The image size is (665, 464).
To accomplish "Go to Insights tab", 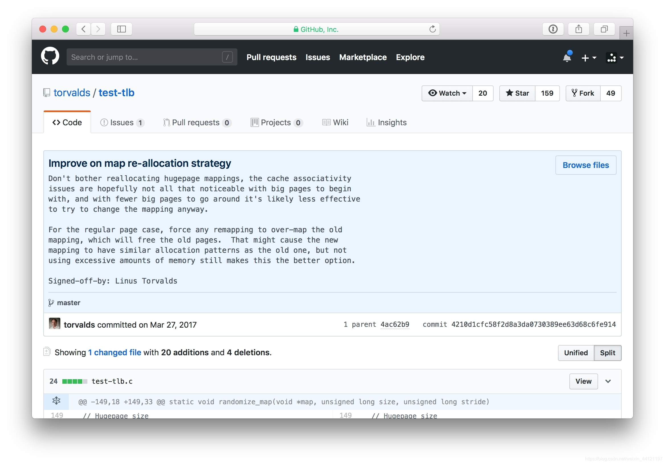I will [x=386, y=122].
